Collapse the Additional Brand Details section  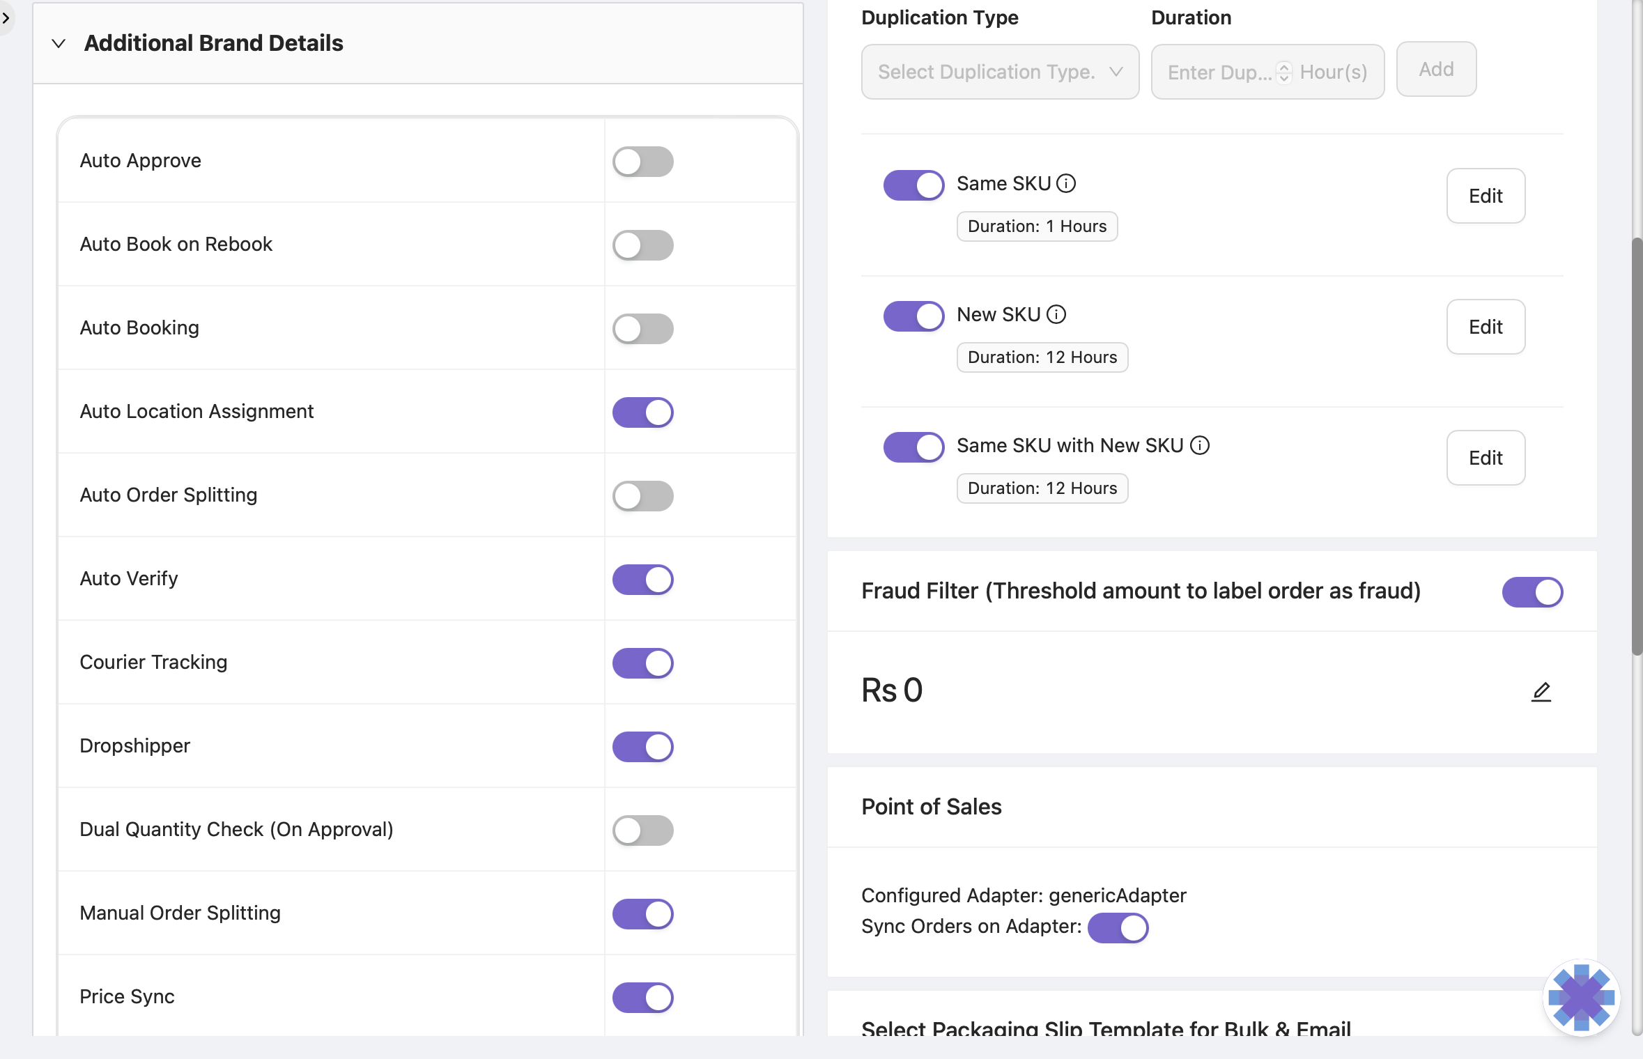coord(59,43)
